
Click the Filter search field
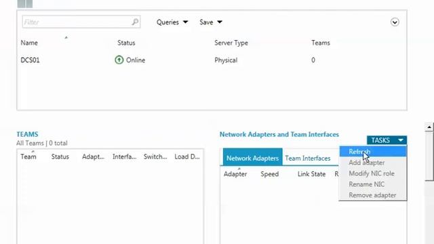(x=81, y=22)
